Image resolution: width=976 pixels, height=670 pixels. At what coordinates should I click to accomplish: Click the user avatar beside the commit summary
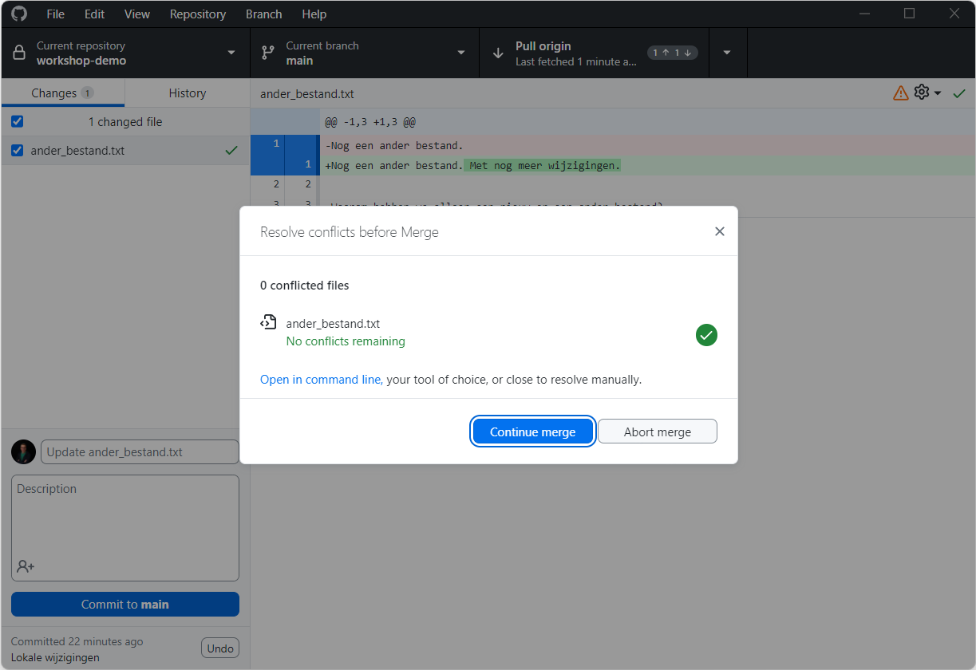tap(23, 451)
